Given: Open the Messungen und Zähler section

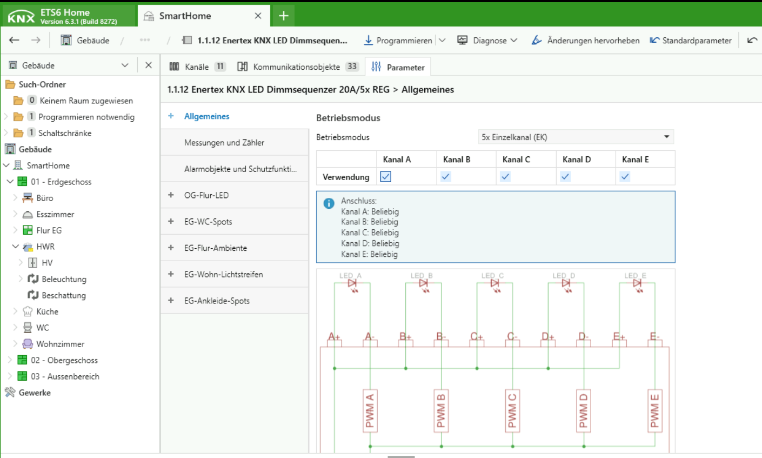Looking at the screenshot, I should tap(224, 143).
